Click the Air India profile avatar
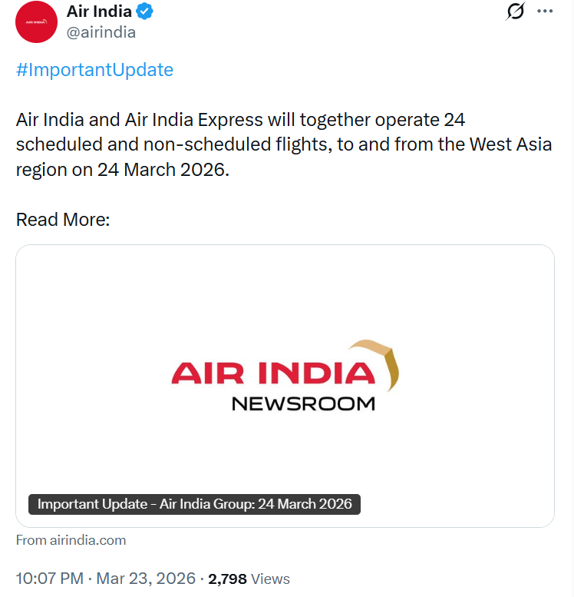 [36, 22]
